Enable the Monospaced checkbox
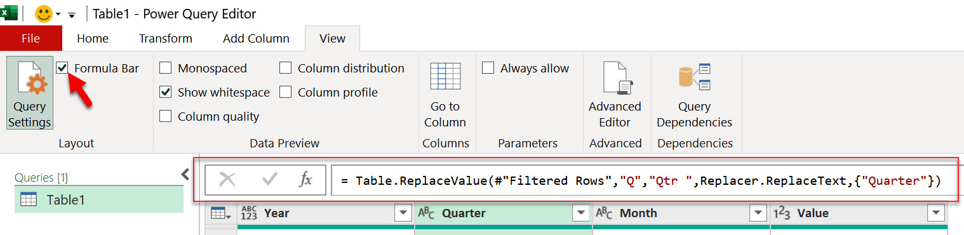This screenshot has width=964, height=235. coord(165,68)
